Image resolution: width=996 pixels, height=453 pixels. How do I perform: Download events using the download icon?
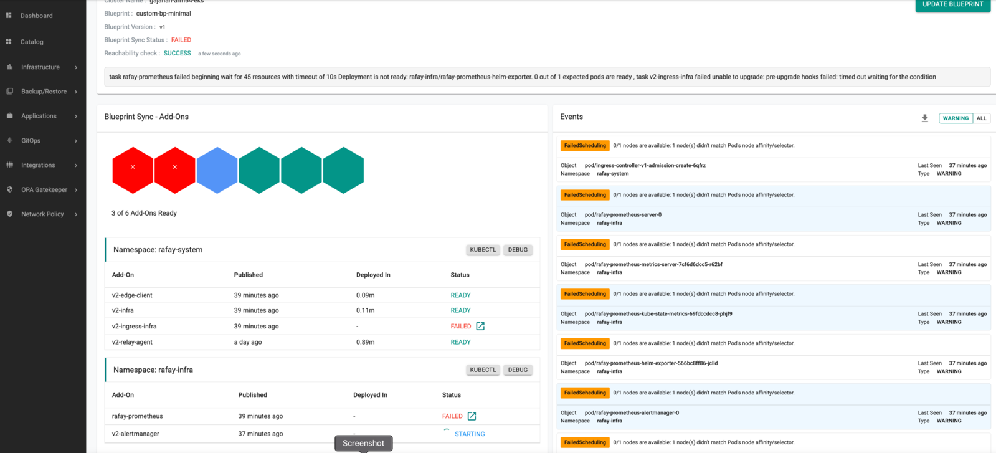click(925, 118)
